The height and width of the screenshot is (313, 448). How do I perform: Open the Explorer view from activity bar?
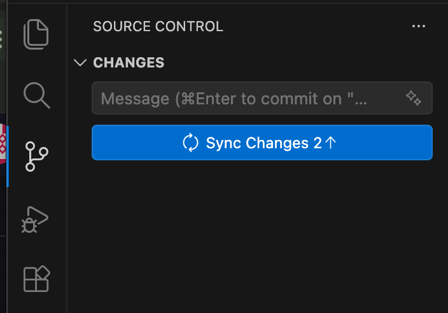tap(36, 34)
